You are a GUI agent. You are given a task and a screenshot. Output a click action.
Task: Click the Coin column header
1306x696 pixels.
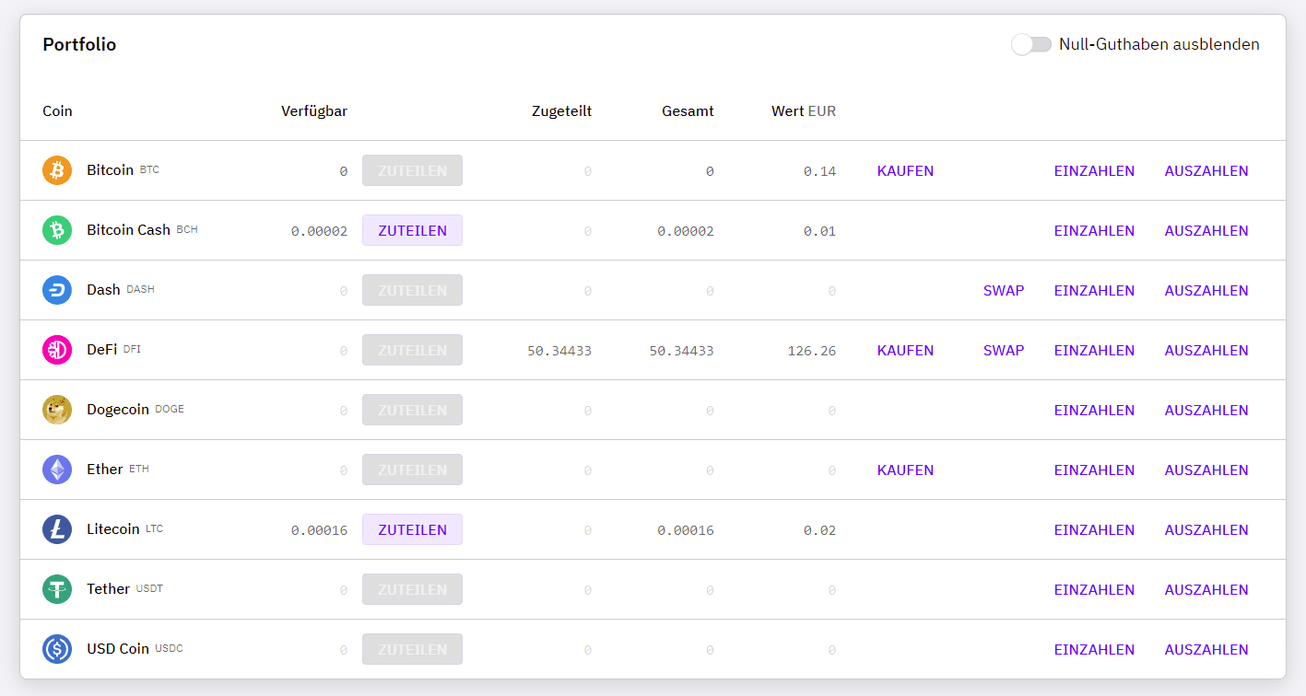coord(57,111)
